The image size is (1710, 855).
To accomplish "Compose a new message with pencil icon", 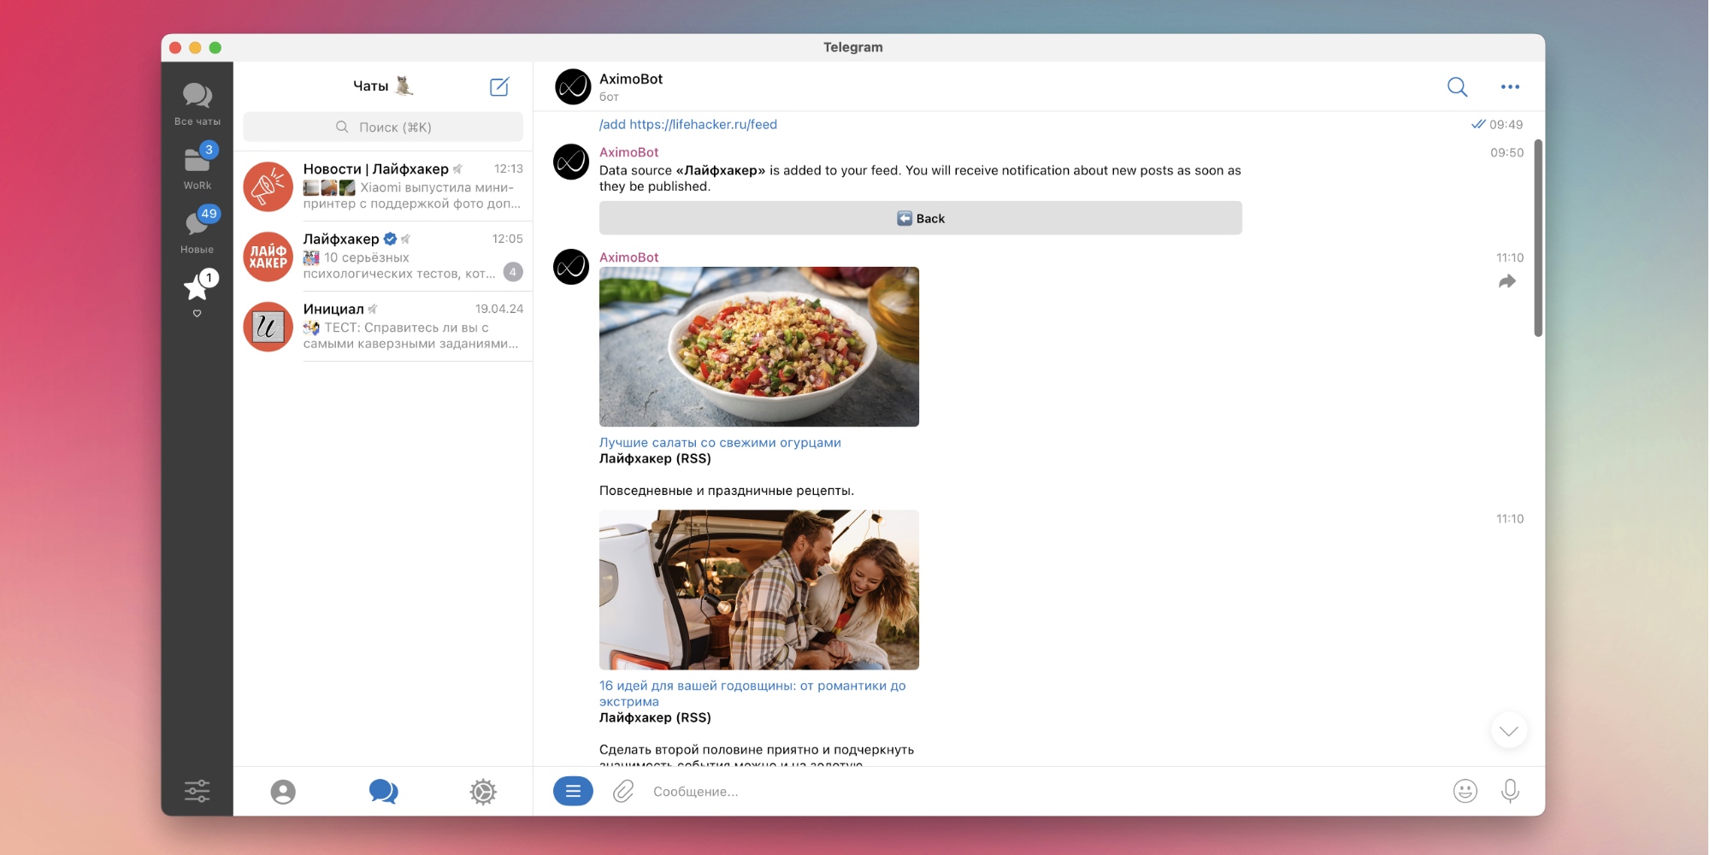I will point(499,86).
